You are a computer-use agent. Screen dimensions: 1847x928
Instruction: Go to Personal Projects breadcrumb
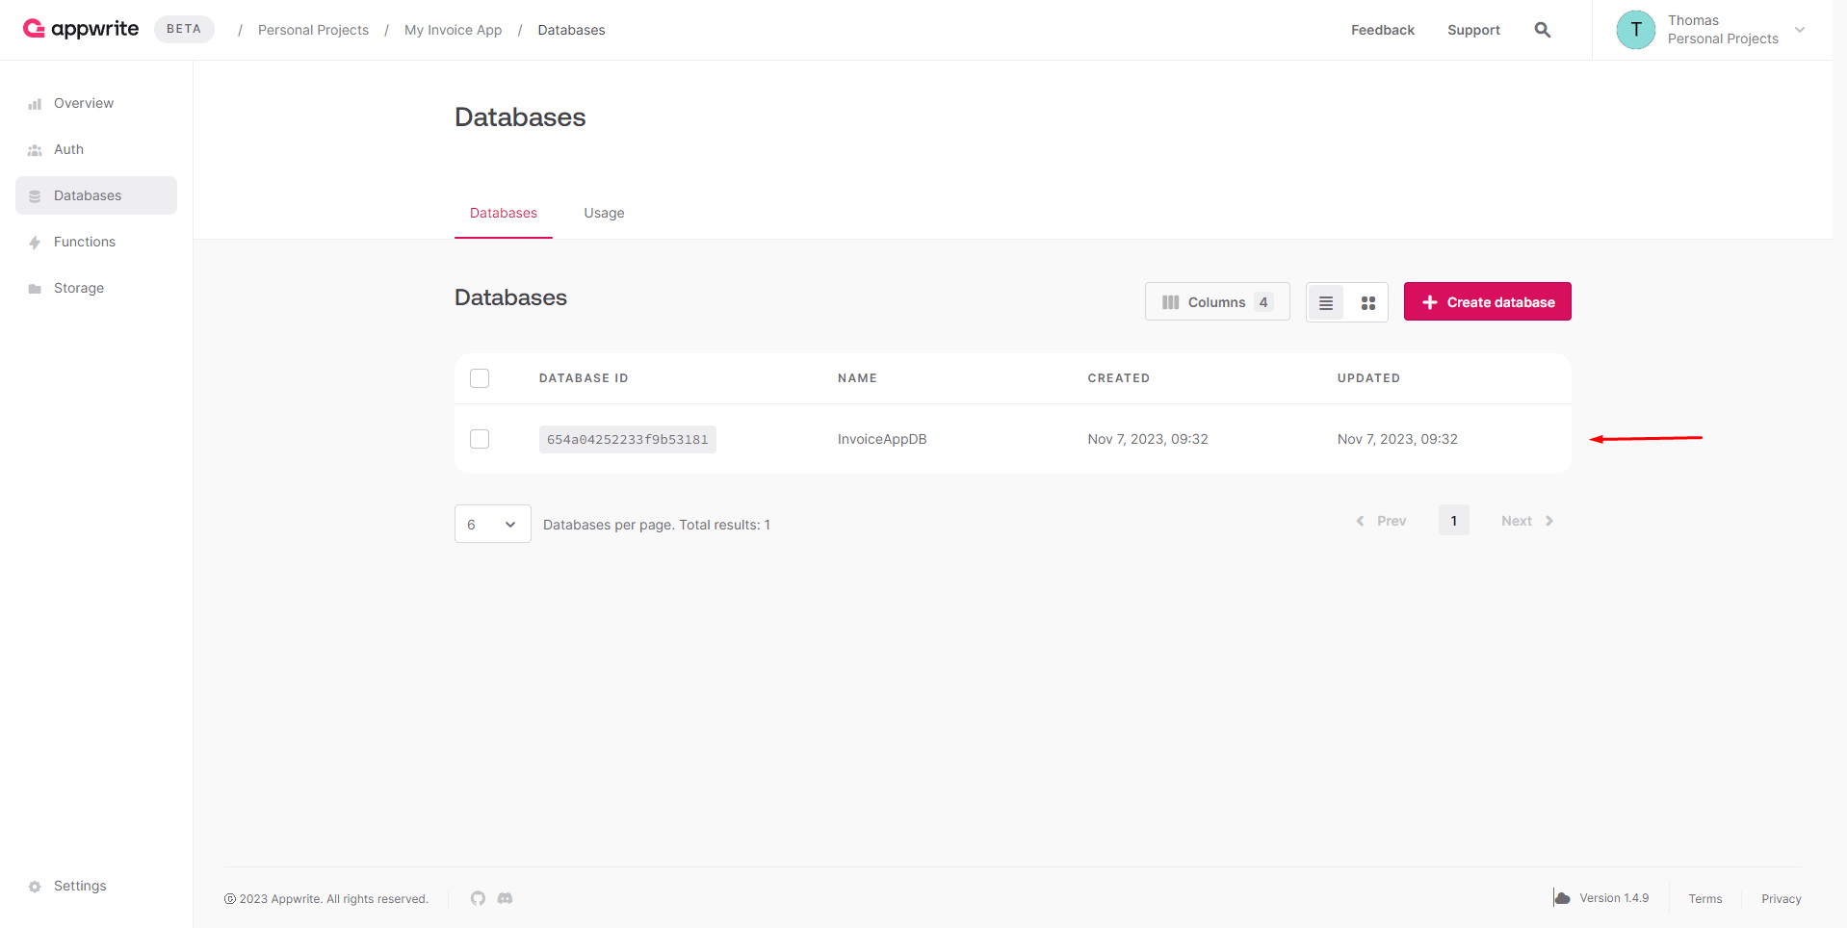tap(313, 30)
